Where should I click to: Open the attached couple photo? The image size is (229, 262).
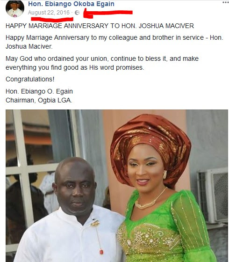point(117,186)
